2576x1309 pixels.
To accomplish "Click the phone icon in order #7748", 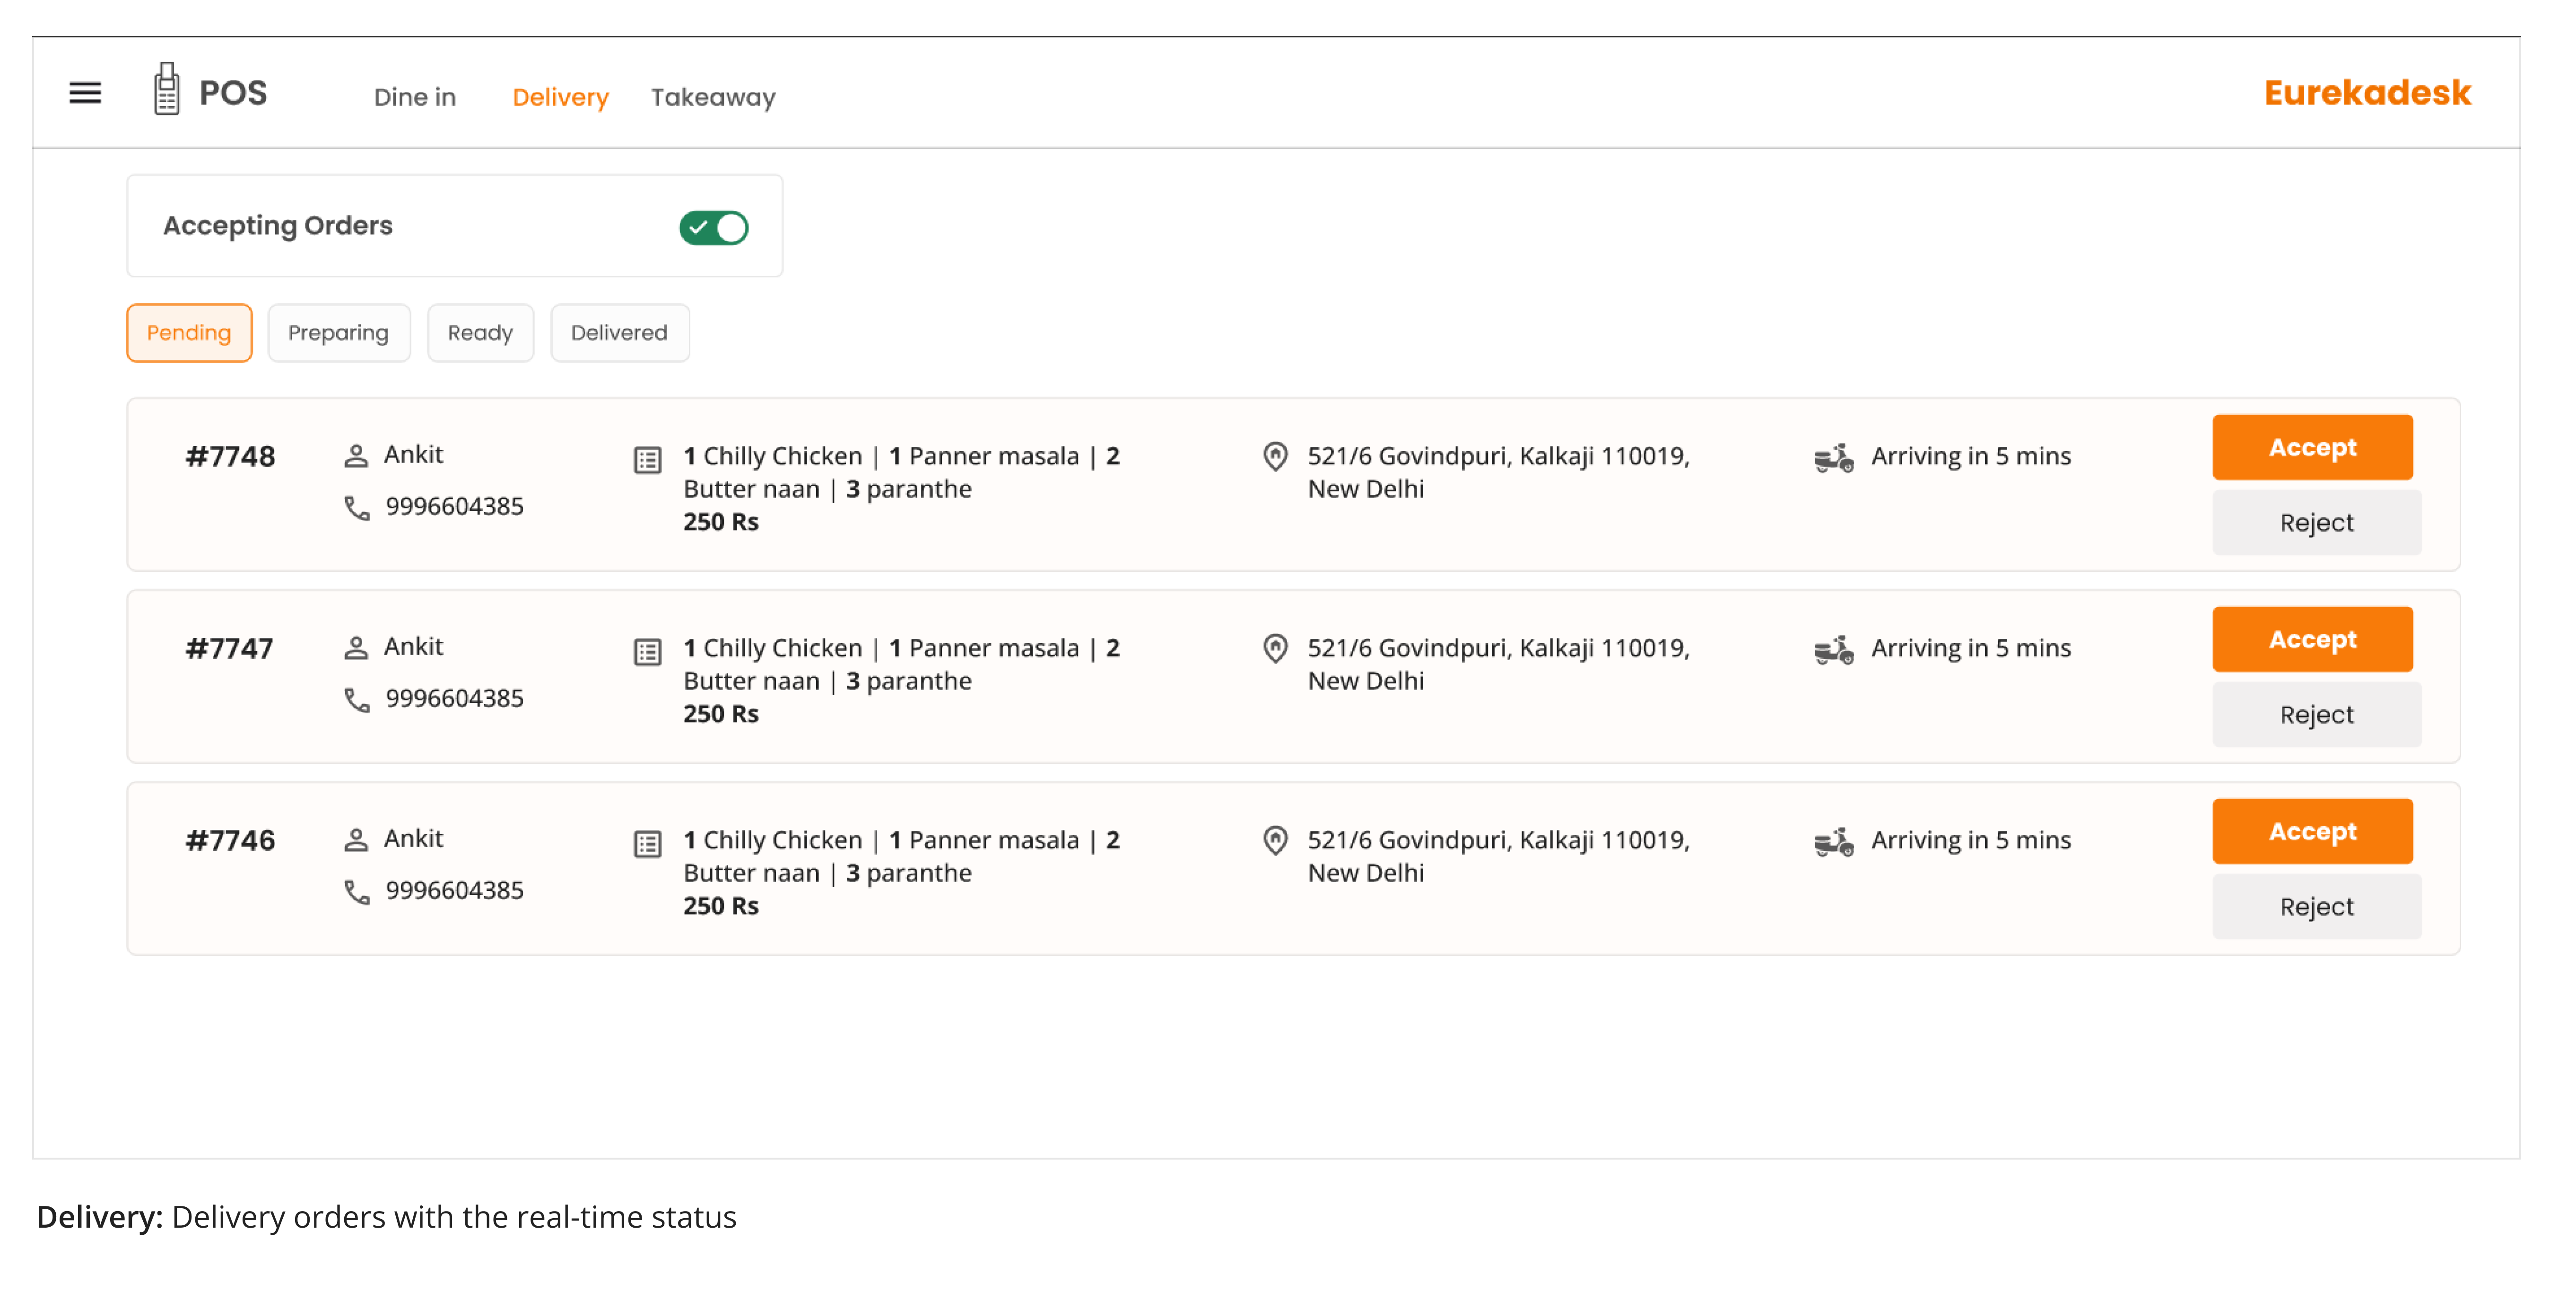I will 357,508.
